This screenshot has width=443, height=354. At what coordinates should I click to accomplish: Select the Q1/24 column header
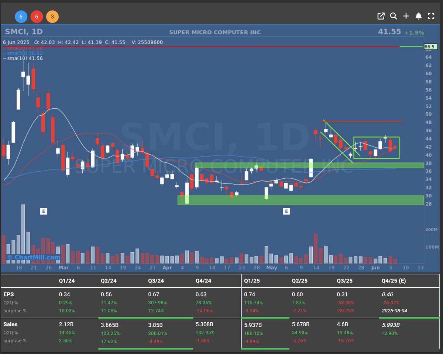click(x=66, y=281)
